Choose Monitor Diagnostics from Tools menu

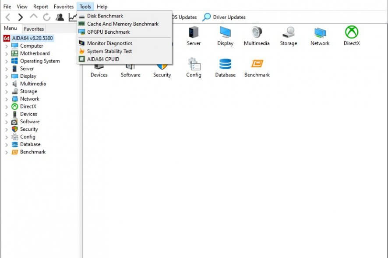tap(124, 43)
